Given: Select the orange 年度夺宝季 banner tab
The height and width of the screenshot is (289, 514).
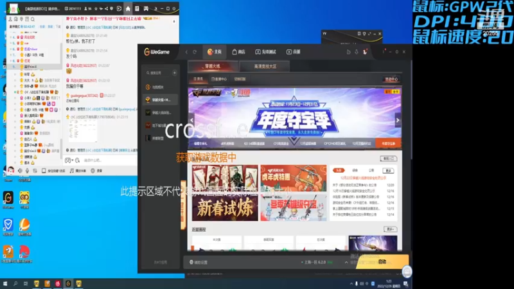Looking at the screenshot, I should click(x=389, y=143).
